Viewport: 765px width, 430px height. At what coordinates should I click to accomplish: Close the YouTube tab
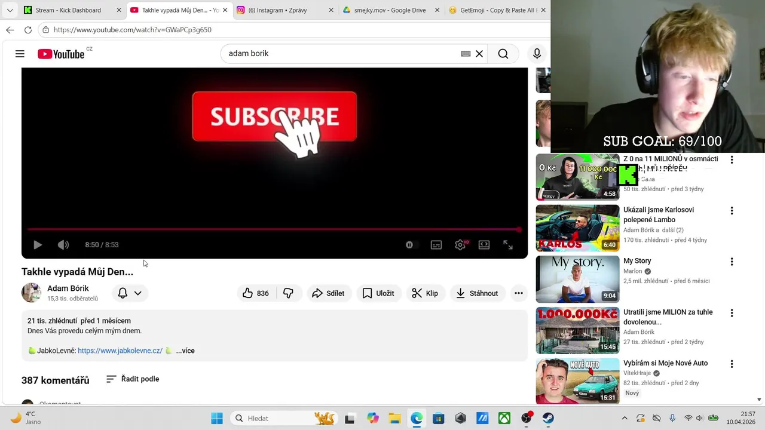point(225,10)
